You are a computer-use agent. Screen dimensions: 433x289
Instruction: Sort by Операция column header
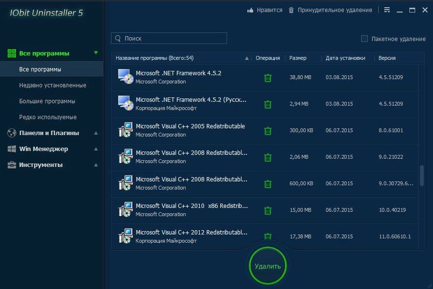pos(268,58)
